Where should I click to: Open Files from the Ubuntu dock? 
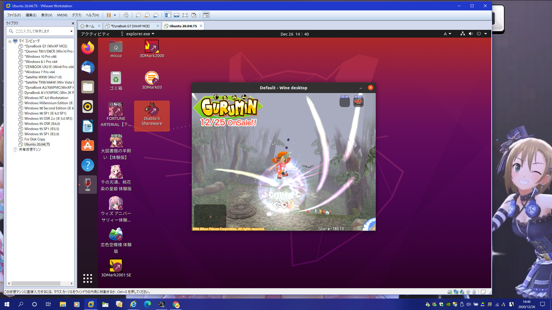pos(88,87)
